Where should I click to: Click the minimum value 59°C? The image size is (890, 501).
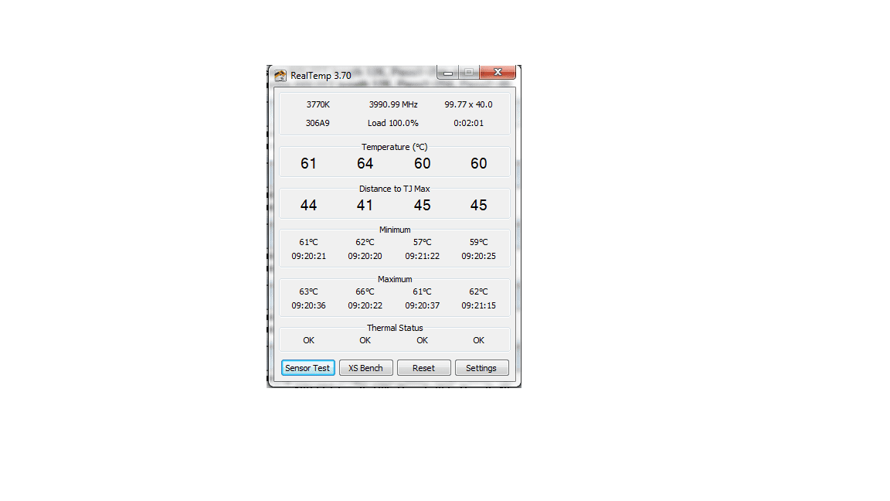tap(478, 242)
